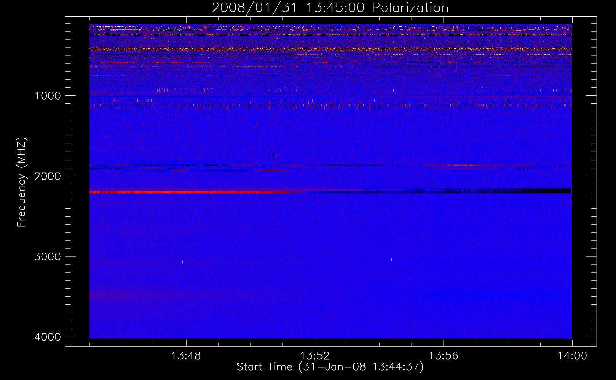Select the Frequency (MHZ) axis label
Viewport: 616px width, 380px height.
click(x=22, y=182)
